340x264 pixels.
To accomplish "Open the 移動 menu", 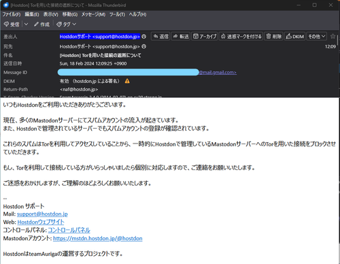I will click(x=70, y=14).
